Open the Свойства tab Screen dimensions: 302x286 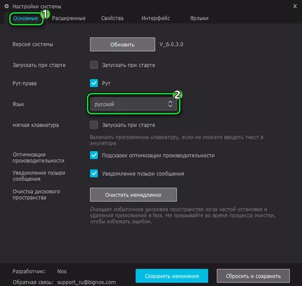[x=112, y=18]
